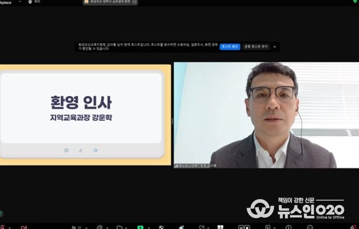Unmute using the red microphone icon
The image size is (359, 229).
click(x=3, y=227)
